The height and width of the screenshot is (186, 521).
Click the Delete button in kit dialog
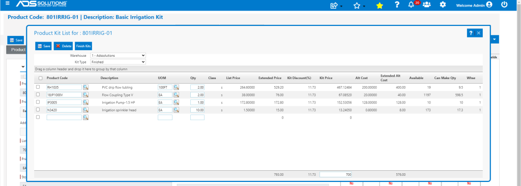click(64, 46)
